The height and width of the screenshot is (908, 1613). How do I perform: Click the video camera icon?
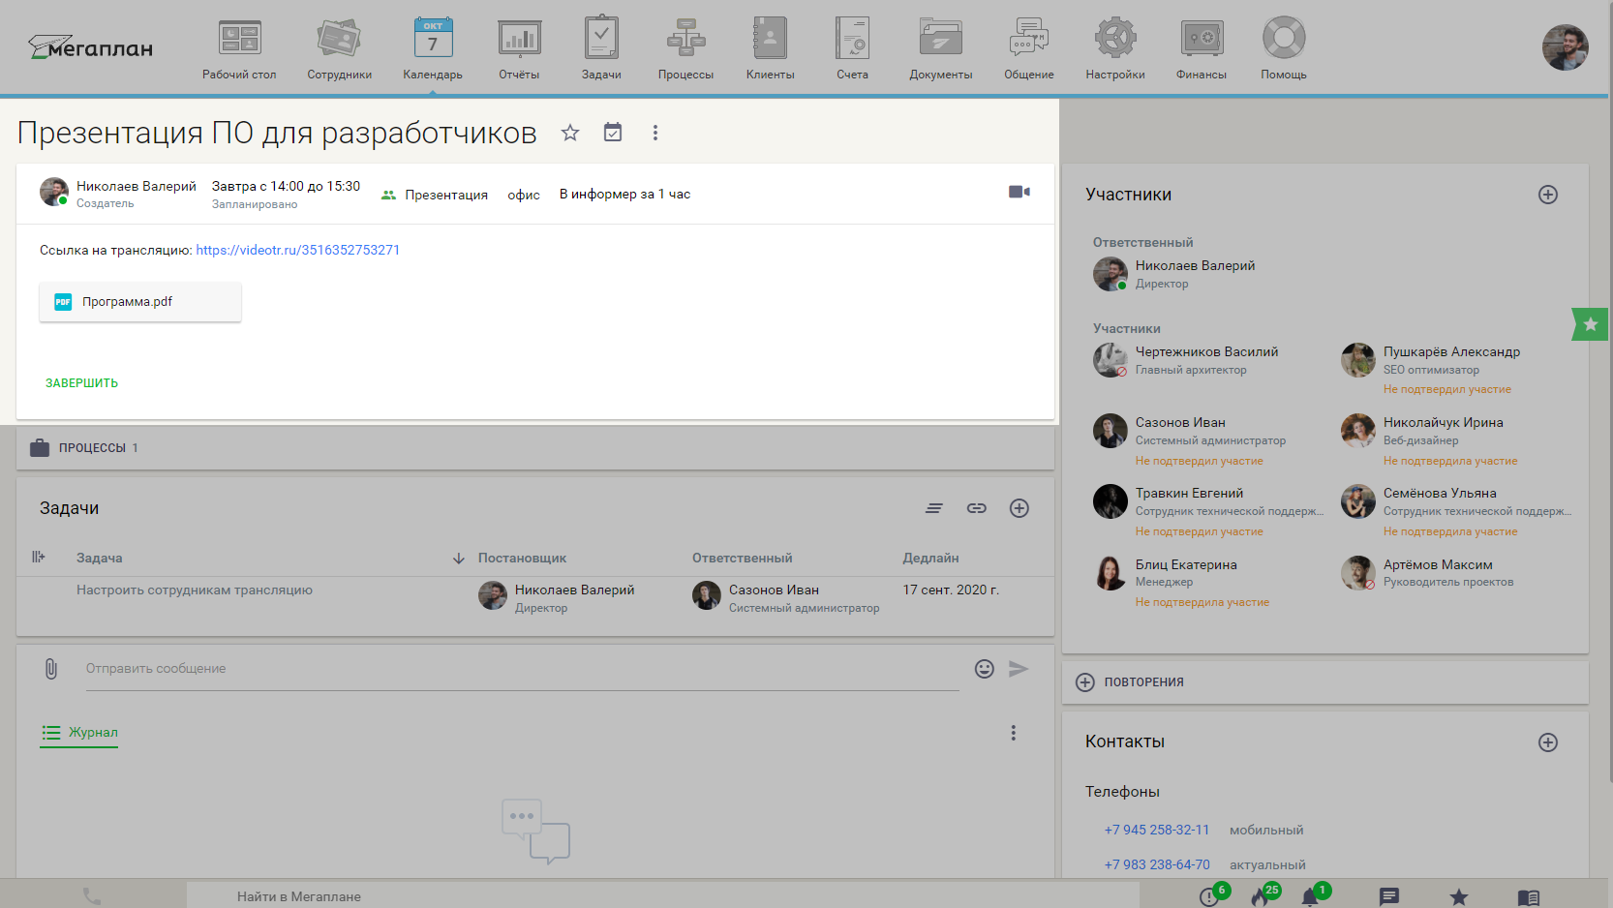point(1020,192)
